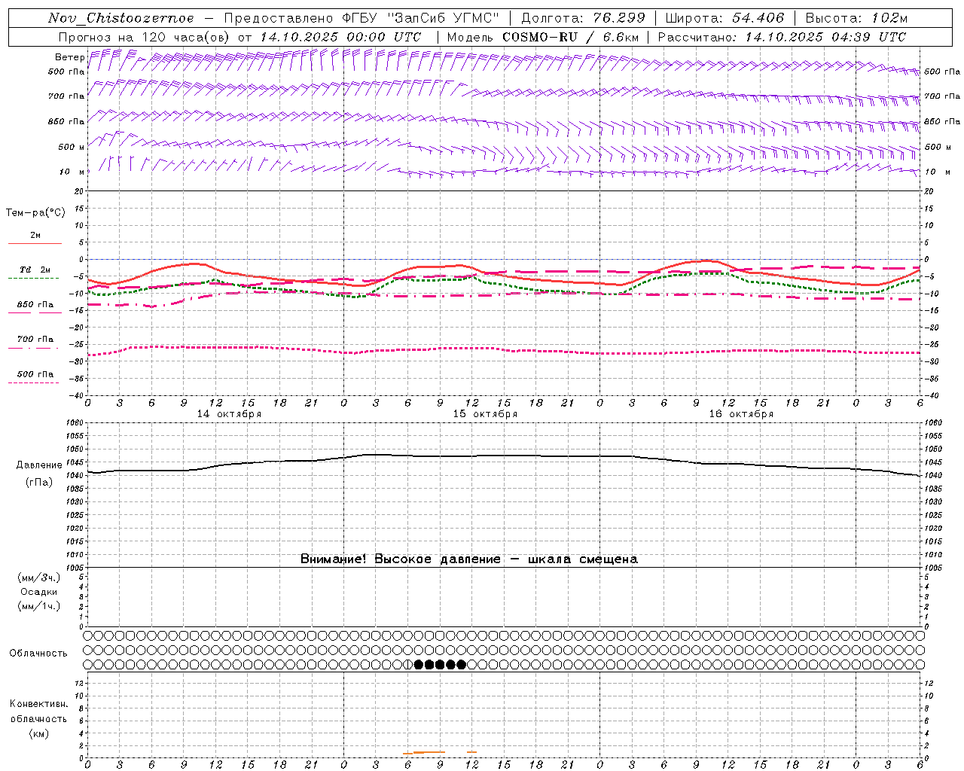Select the 'Долгота: 76.299' header value
Viewport: 964px width, 771px height.
click(583, 18)
